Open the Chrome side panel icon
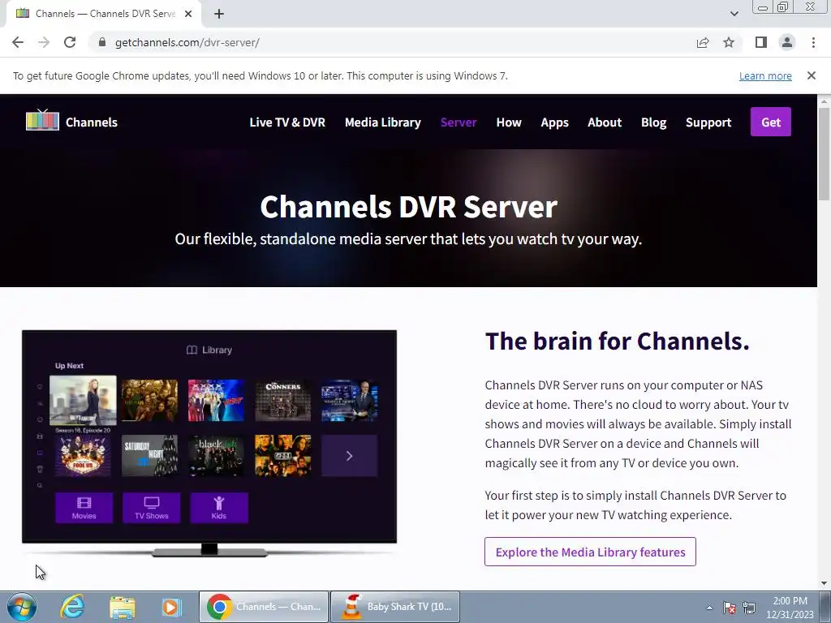The image size is (831, 623). pyautogui.click(x=761, y=42)
